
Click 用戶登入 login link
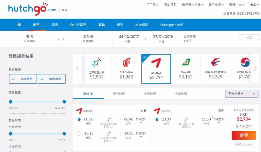(152, 5)
